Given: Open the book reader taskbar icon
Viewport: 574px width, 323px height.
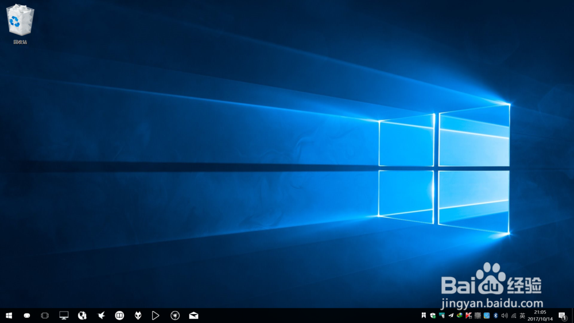Looking at the screenshot, I should (x=119, y=316).
